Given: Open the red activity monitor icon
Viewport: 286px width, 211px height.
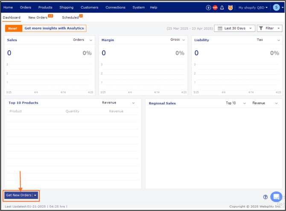Looking at the screenshot, I should 215,8.
